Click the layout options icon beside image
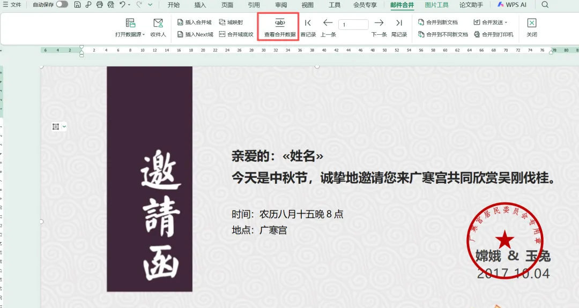 (x=56, y=126)
